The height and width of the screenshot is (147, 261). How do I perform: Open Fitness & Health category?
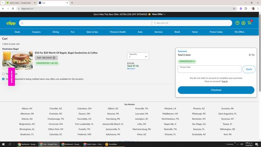pyautogui.click(x=118, y=32)
